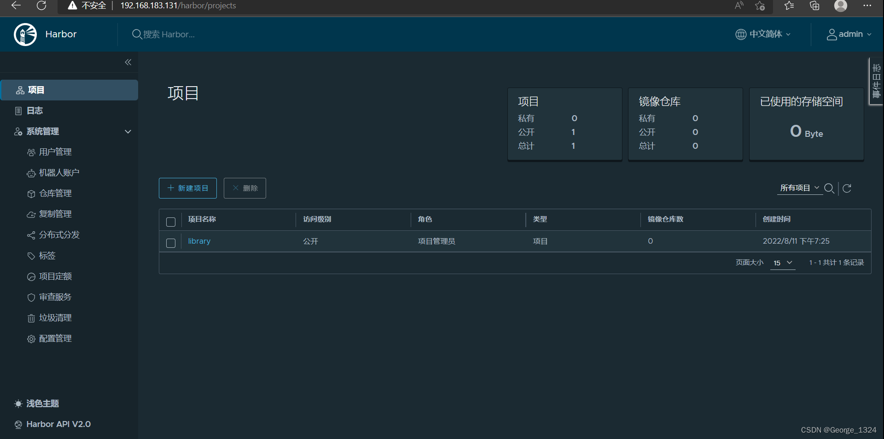Open the library project link

(x=199, y=241)
